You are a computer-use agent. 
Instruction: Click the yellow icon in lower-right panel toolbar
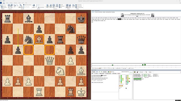click(x=135, y=72)
